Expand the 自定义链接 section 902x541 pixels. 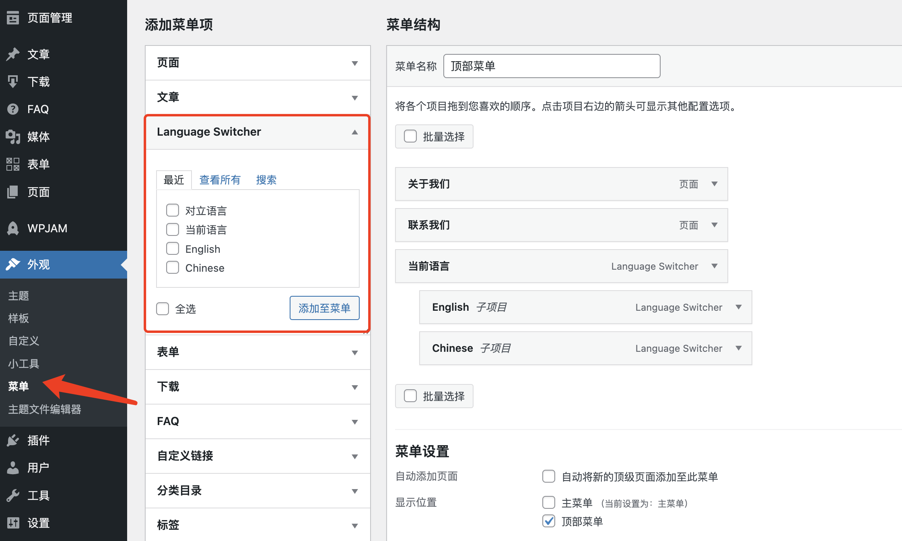354,456
